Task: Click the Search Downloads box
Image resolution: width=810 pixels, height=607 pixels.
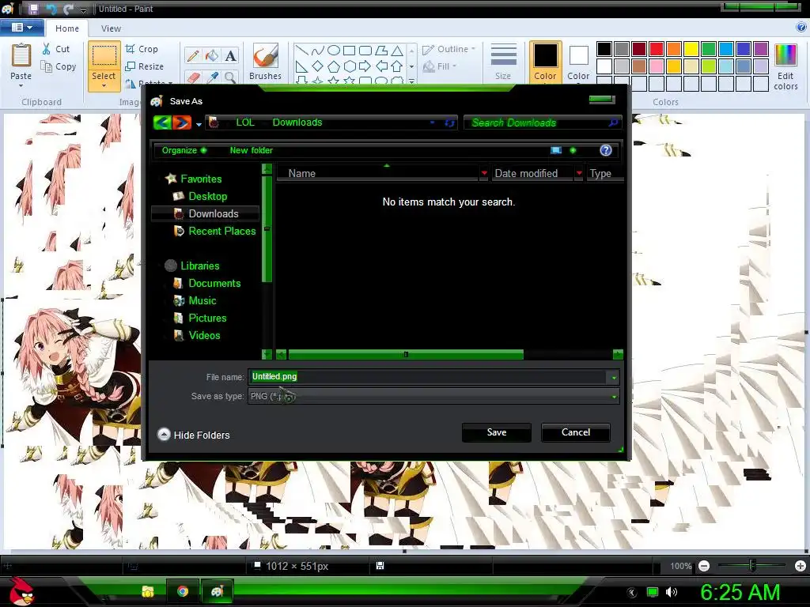Action: click(x=543, y=123)
